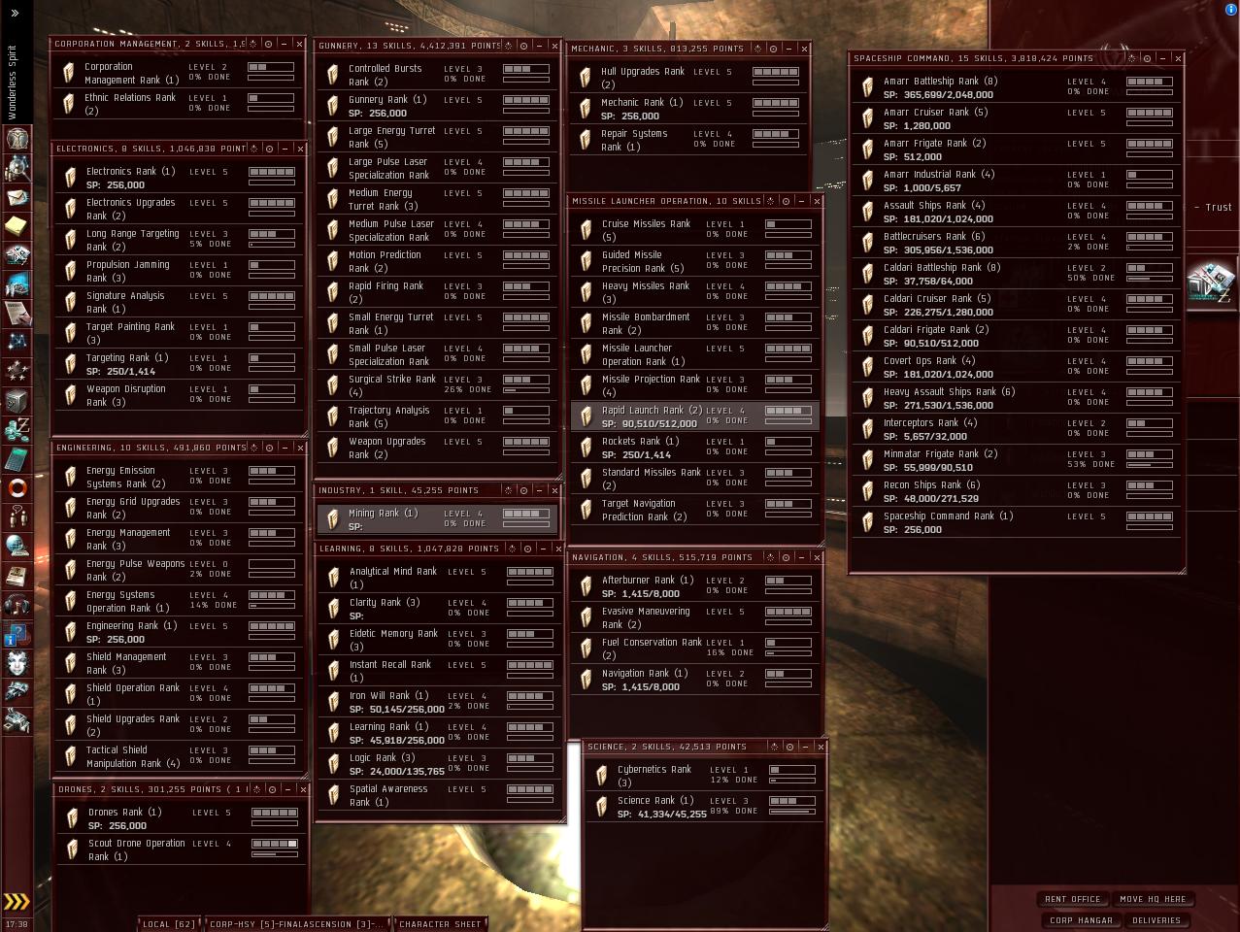Select the Recon Ships Rank (6) row
This screenshot has height=932, width=1240.
point(1017,491)
